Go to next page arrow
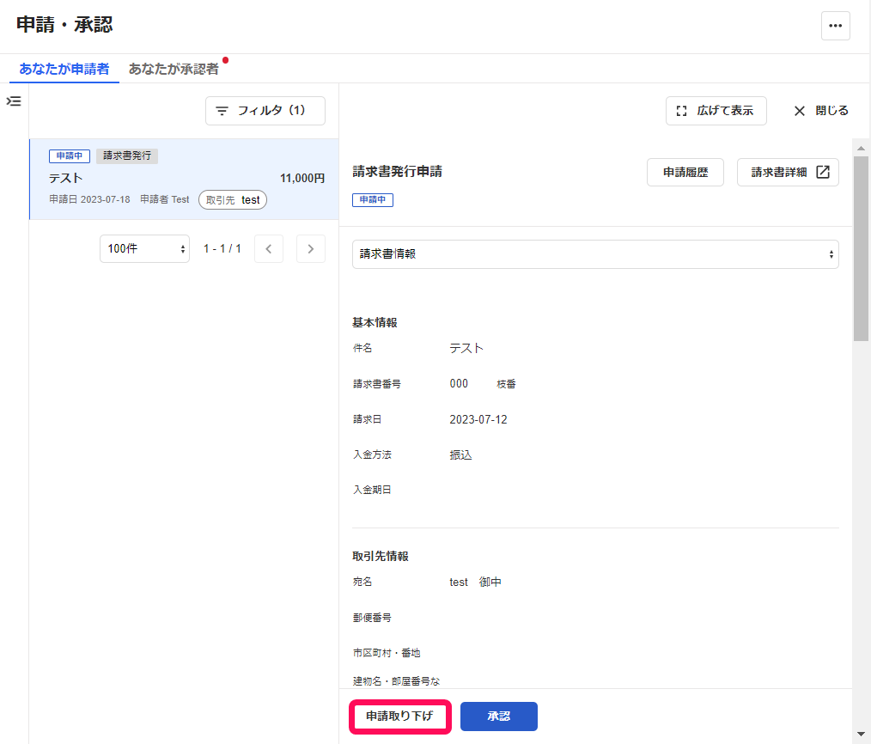871x744 pixels. point(310,249)
